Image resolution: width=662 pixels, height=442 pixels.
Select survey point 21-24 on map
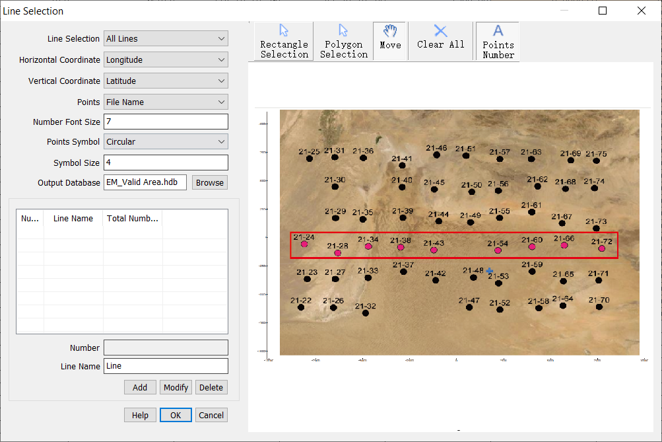tap(304, 244)
